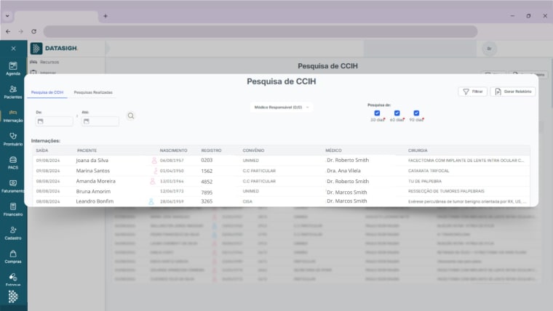Click Joana da Silva gender icon

(154, 161)
